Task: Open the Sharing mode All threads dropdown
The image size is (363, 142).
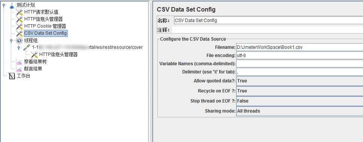Action: 299,111
